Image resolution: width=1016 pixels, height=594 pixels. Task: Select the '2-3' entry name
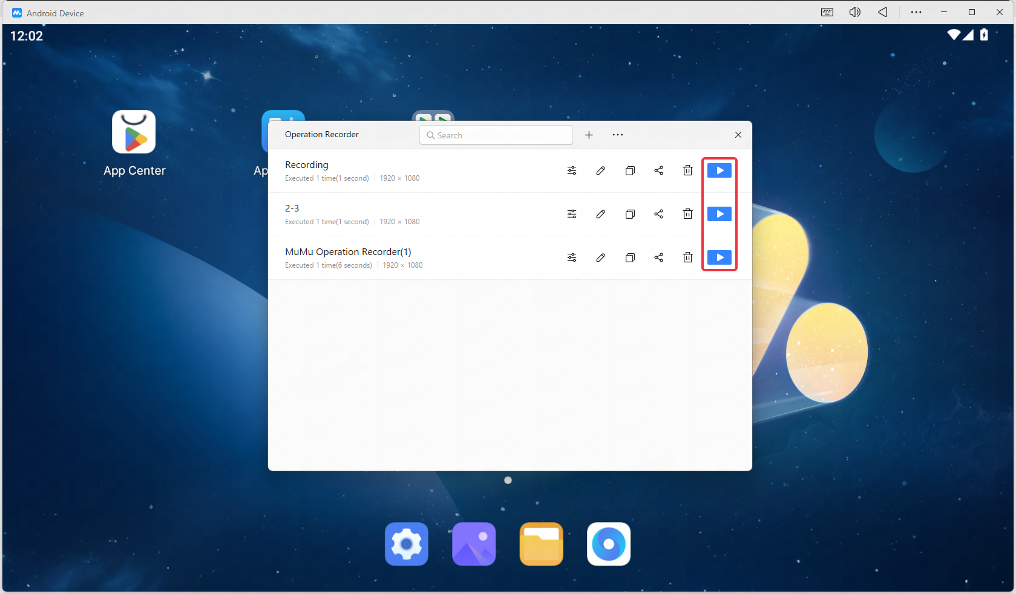point(292,208)
